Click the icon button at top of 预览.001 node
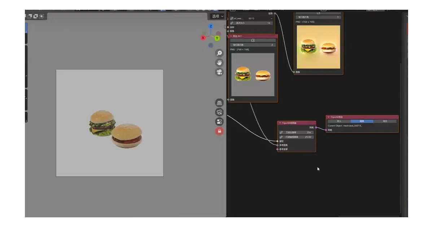The width and height of the screenshot is (433, 227). coord(253,40)
